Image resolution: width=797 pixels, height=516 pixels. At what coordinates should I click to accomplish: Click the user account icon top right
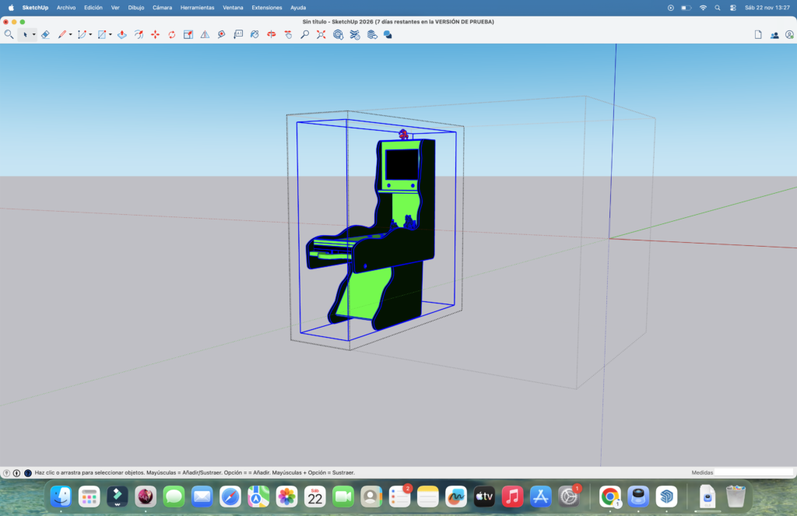pyautogui.click(x=789, y=34)
